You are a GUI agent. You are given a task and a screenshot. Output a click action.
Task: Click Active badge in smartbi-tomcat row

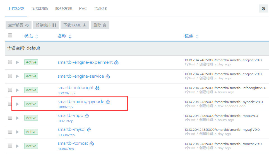click(31, 146)
